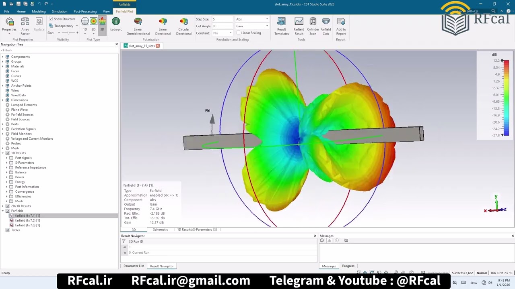
Task: Switch to the Simulation ribbon tab
Action: pyautogui.click(x=60, y=11)
